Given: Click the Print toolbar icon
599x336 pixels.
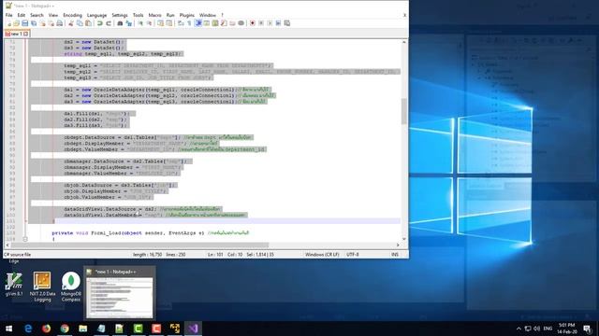Looking at the screenshot, I should tap(60, 23).
